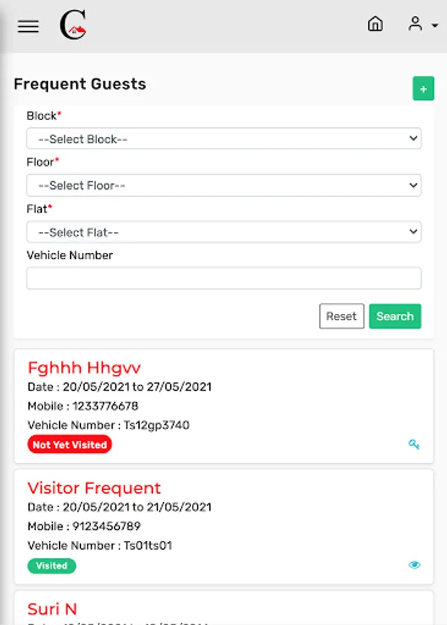Open the Visitor Frequent guest name link

pyautogui.click(x=94, y=487)
